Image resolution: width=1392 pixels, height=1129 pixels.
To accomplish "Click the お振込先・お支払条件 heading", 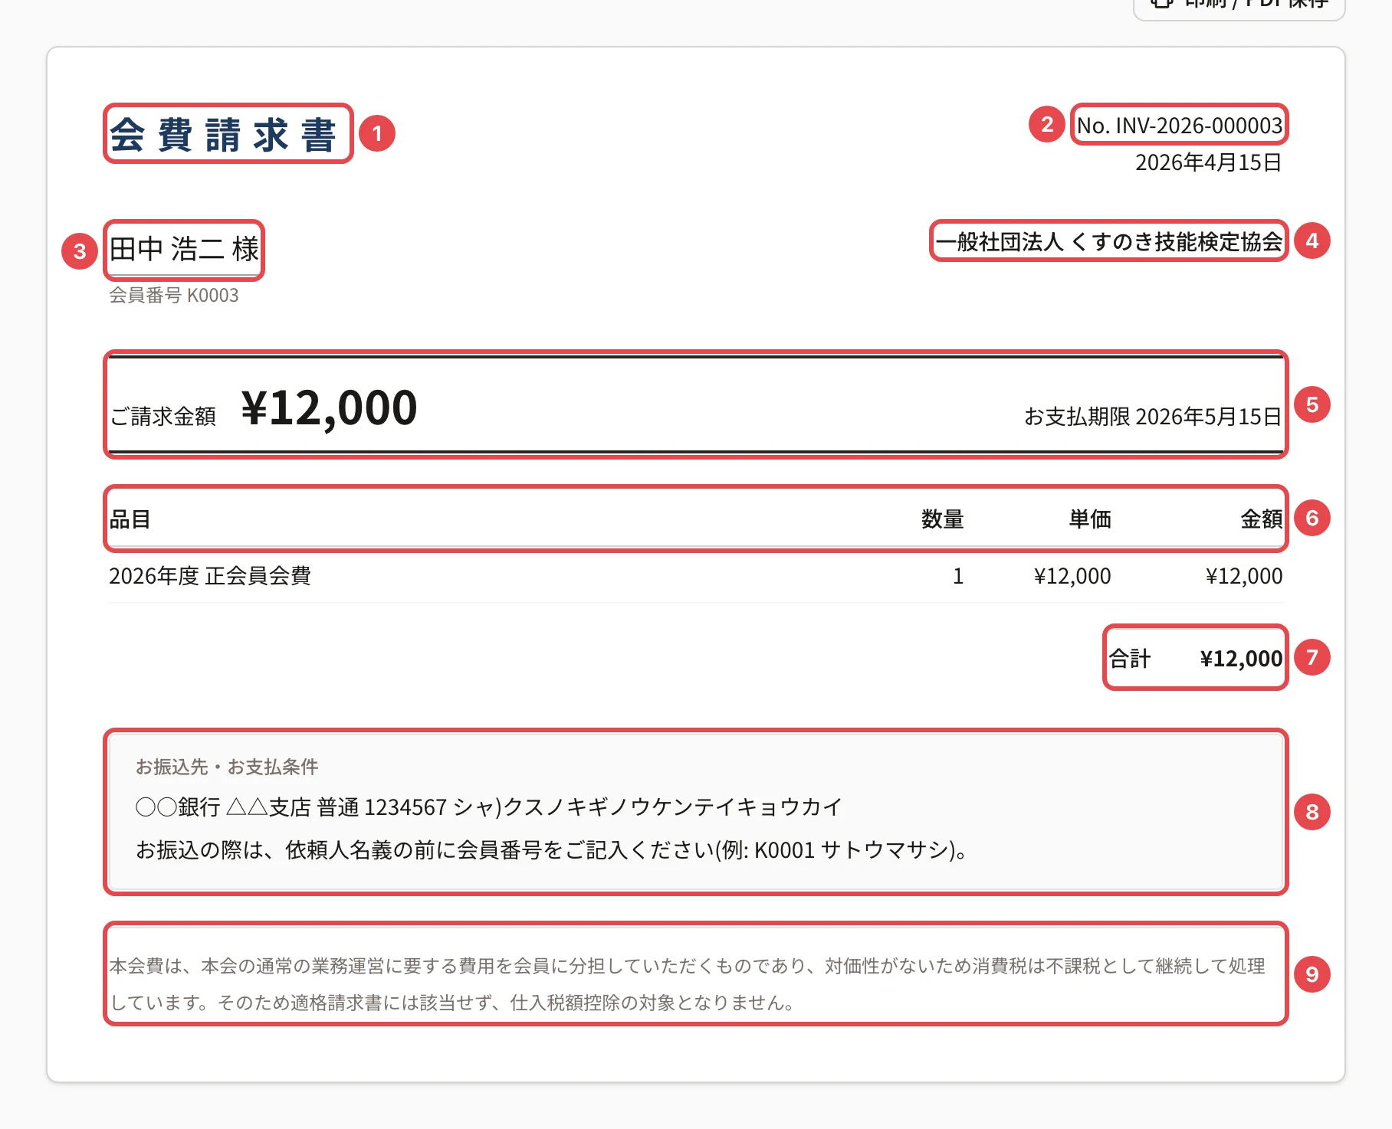I will tap(227, 767).
